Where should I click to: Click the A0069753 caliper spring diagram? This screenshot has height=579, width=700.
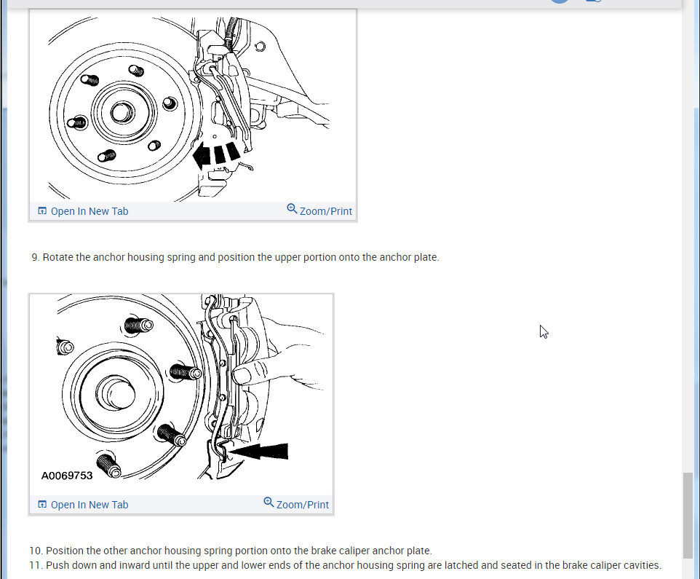point(181,395)
